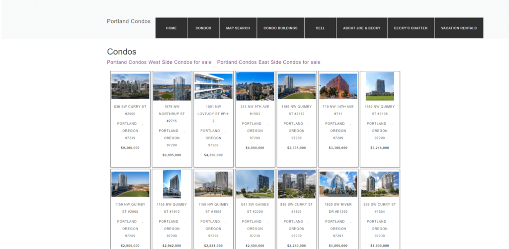
Task: View photo of 1150 NW Quimby St #1908
Action: [x=213, y=184]
